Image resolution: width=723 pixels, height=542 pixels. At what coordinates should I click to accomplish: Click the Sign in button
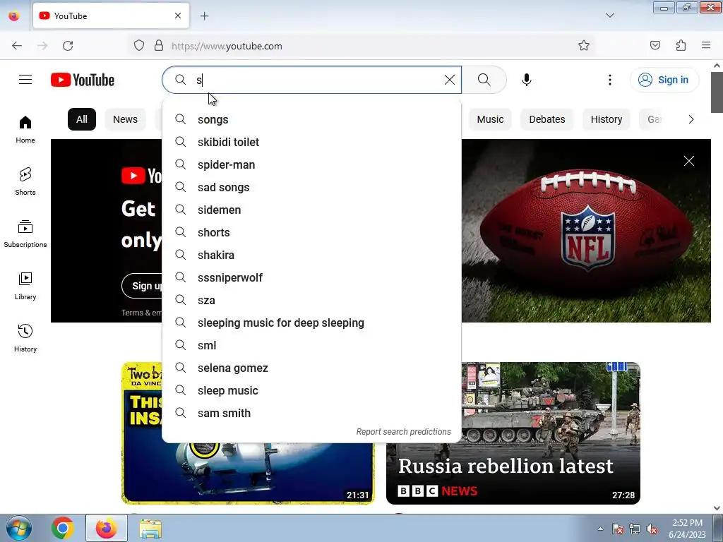[x=664, y=80]
